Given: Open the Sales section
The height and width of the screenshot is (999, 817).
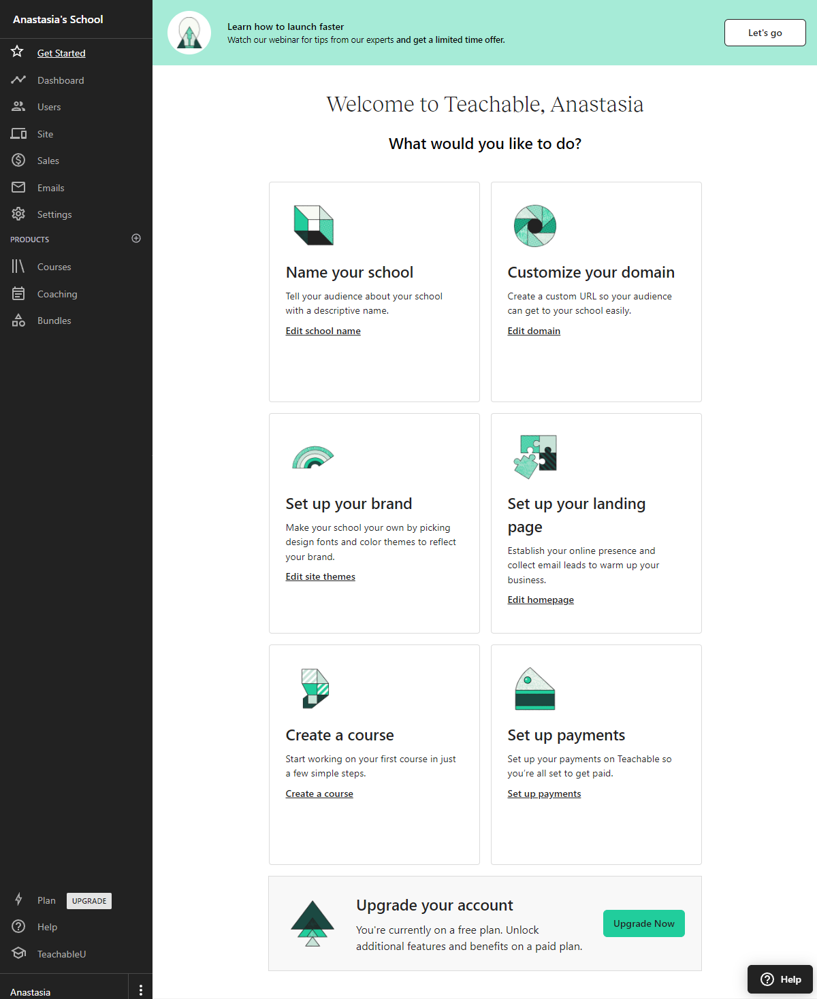Looking at the screenshot, I should (x=48, y=161).
